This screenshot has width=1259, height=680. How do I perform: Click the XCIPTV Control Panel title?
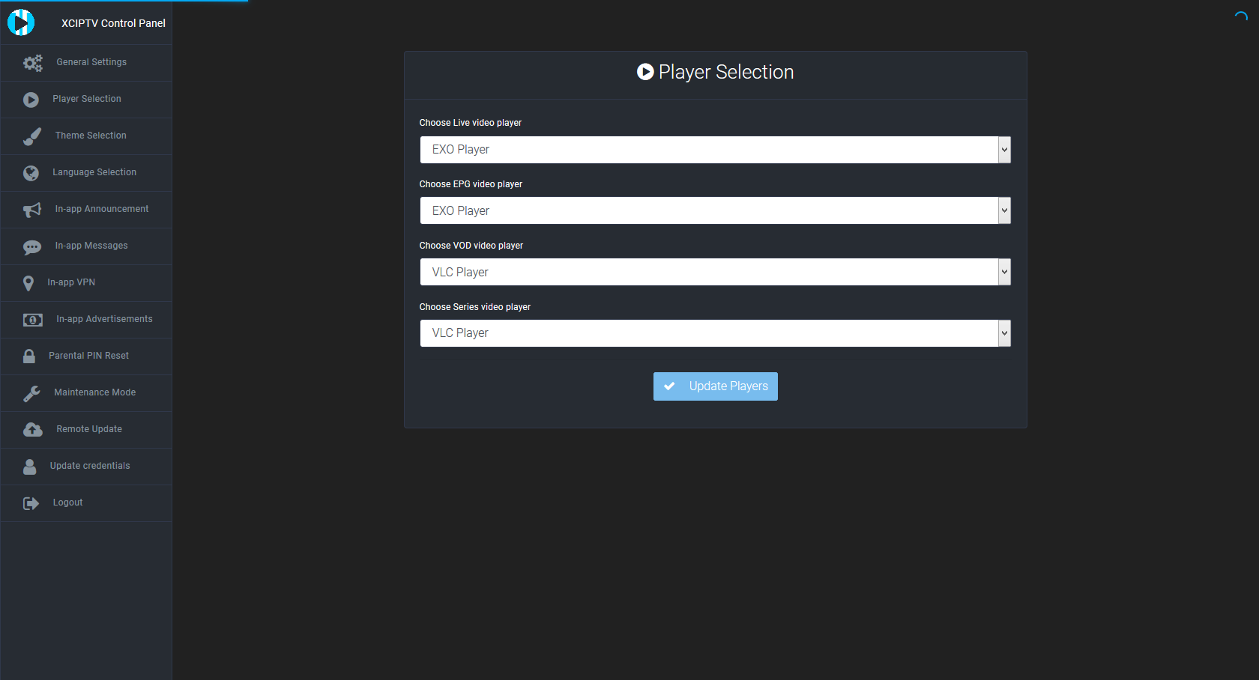[113, 23]
